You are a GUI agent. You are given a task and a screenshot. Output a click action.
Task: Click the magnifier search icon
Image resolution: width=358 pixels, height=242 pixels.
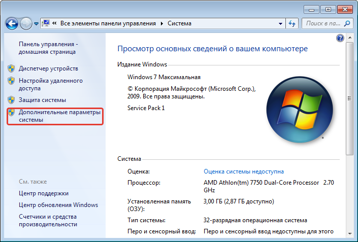(x=347, y=23)
